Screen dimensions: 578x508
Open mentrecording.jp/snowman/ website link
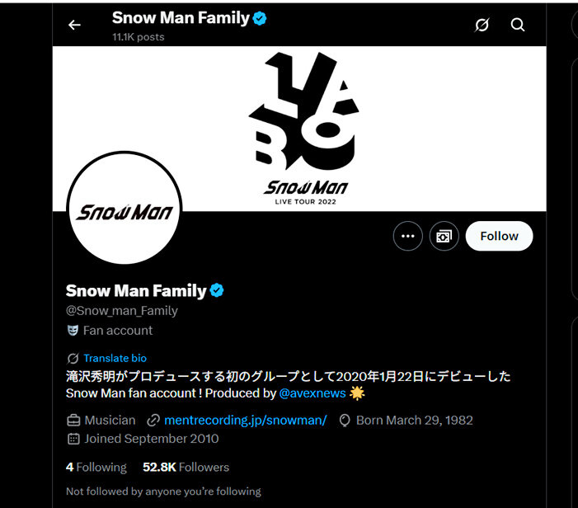tap(246, 421)
